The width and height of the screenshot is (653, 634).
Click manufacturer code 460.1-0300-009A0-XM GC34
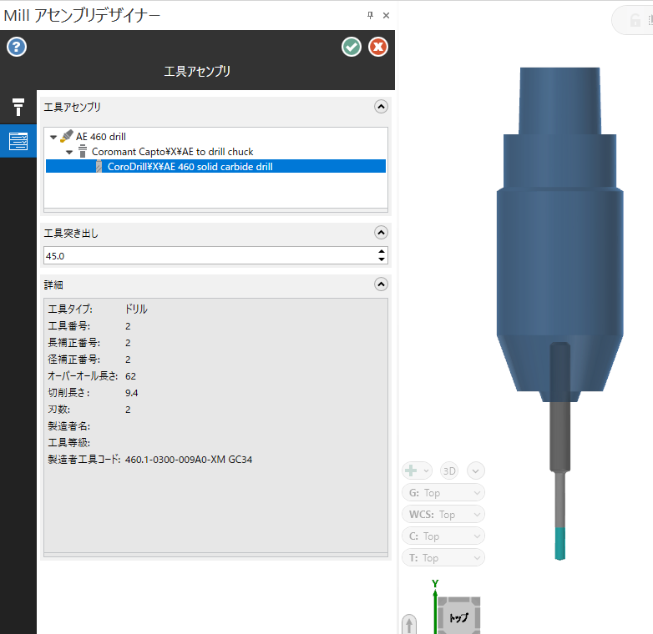pos(189,460)
